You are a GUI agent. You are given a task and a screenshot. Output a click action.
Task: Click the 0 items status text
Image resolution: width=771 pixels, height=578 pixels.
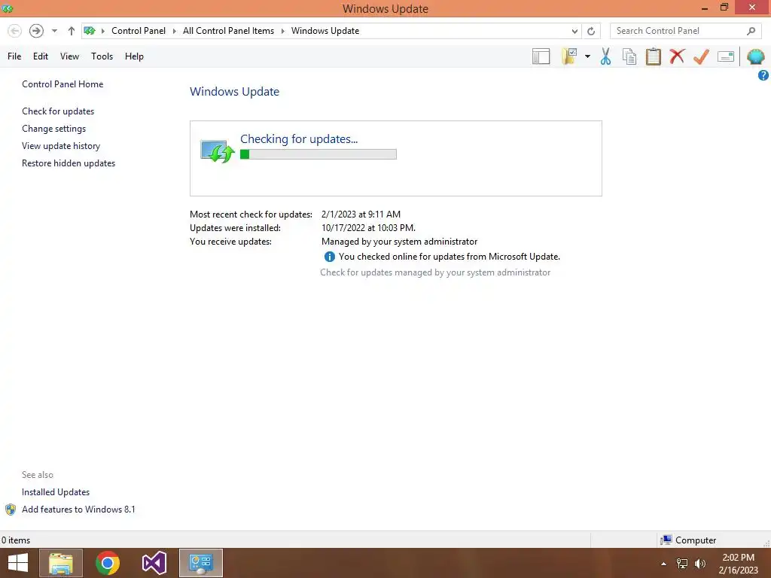pyautogui.click(x=16, y=540)
